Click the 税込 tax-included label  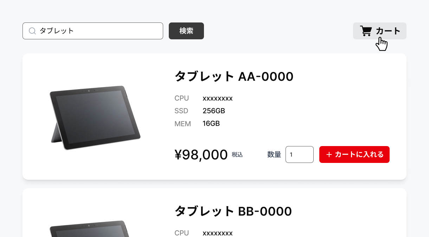(237, 154)
